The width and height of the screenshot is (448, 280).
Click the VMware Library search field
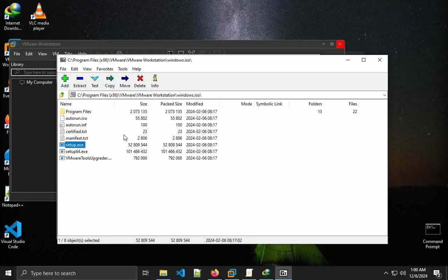34,72
